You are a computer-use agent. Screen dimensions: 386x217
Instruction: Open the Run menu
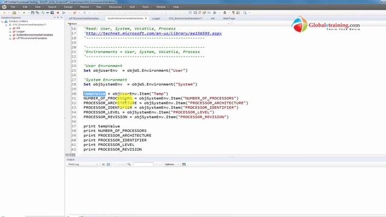tap(99, 7)
